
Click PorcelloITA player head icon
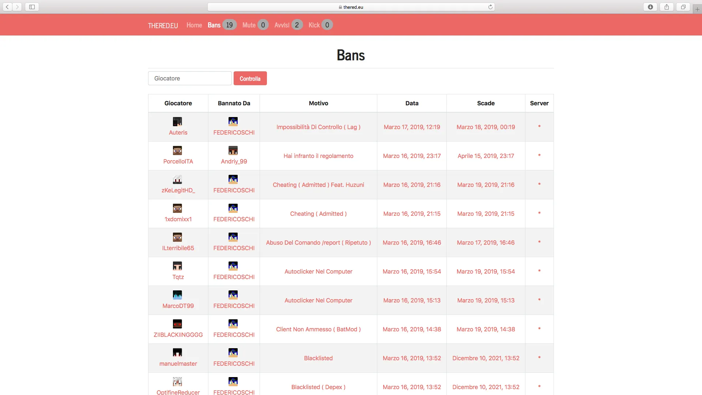click(177, 150)
